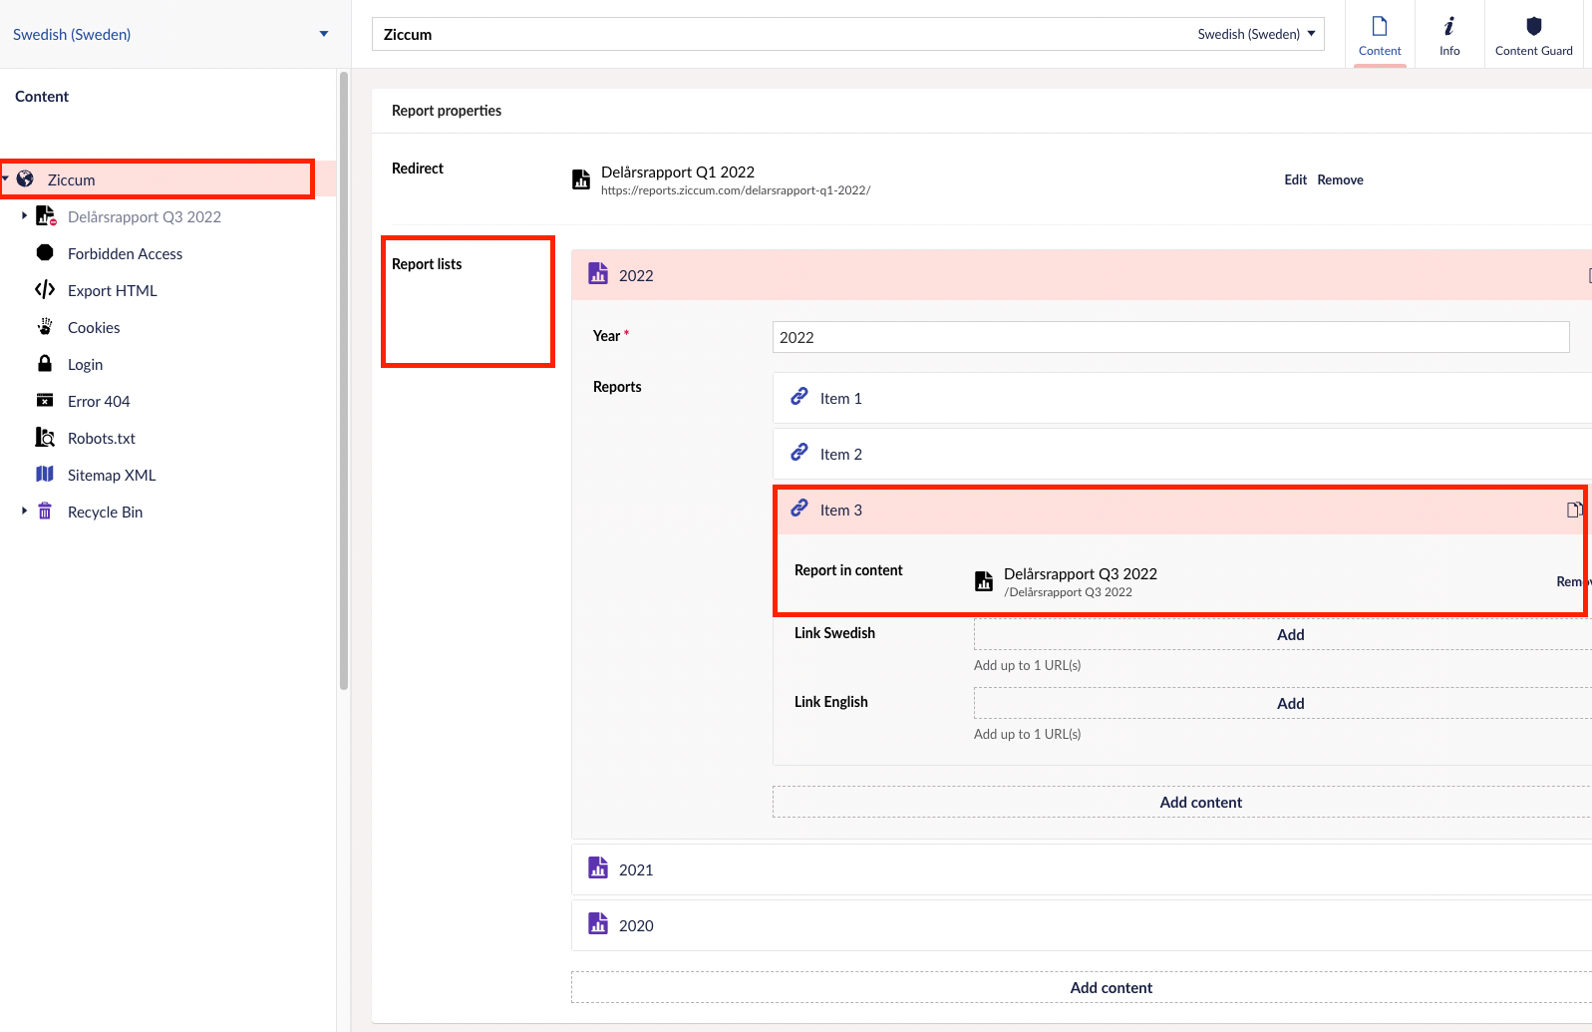Click the Year input field
The width and height of the screenshot is (1592, 1032).
pos(1170,337)
